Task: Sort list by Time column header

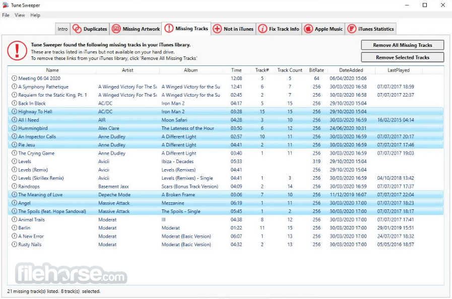Action: 236,70
